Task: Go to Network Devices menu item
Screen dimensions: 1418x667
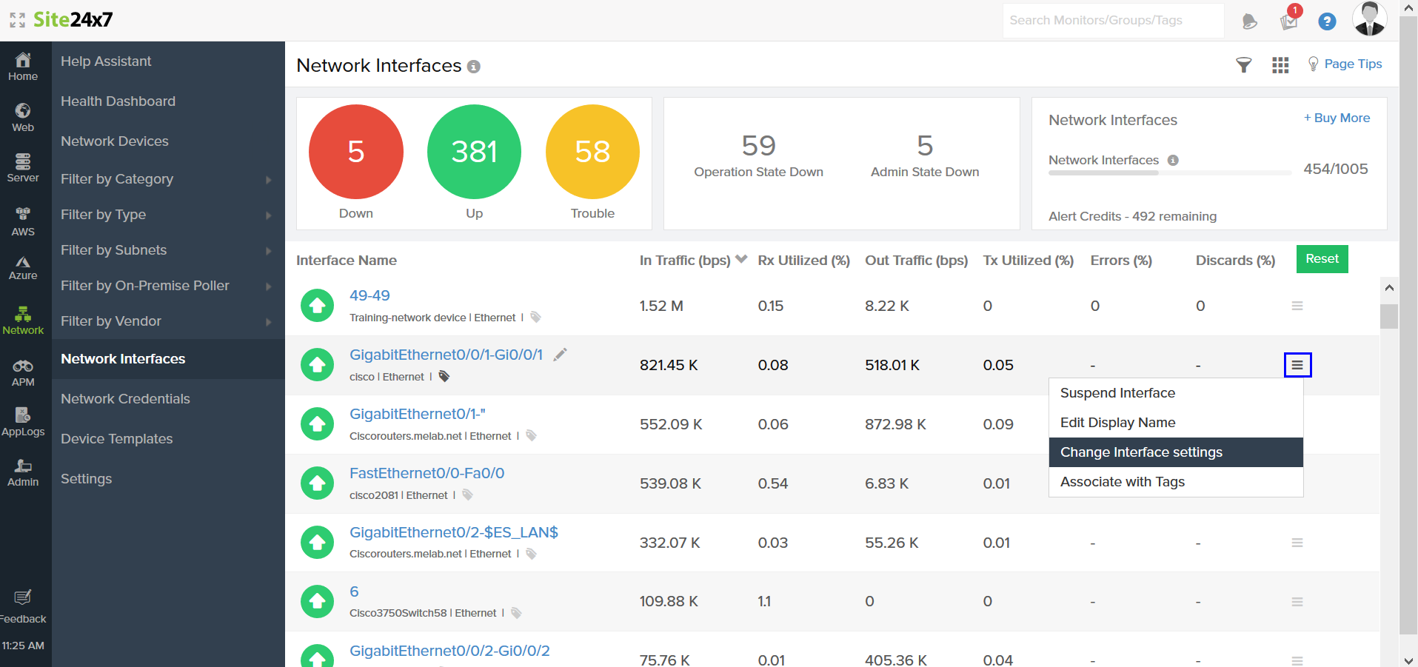Action: (x=115, y=141)
